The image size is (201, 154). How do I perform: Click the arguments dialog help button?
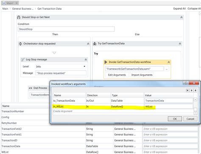click(186, 83)
